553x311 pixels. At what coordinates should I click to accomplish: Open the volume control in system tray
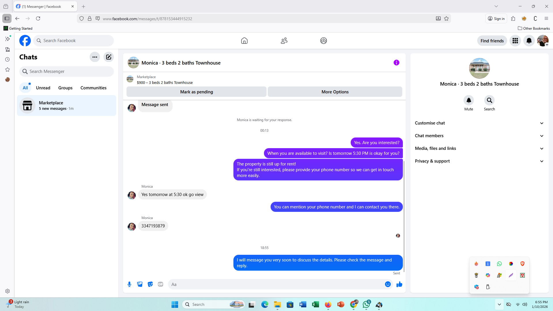point(525,304)
